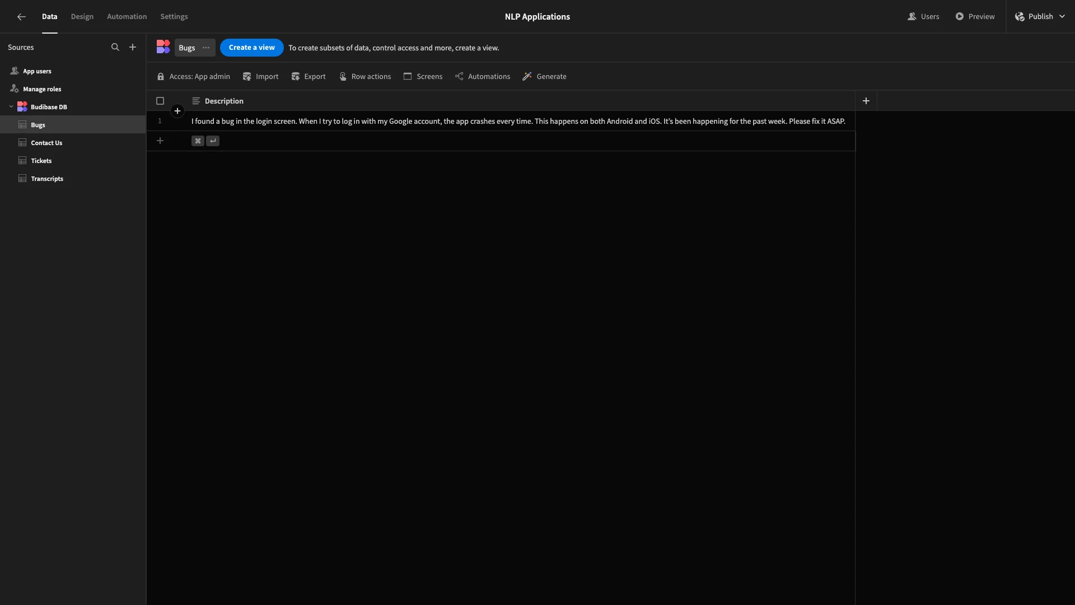This screenshot has width=1075, height=605.
Task: Go back using the left arrow icon
Action: click(21, 17)
